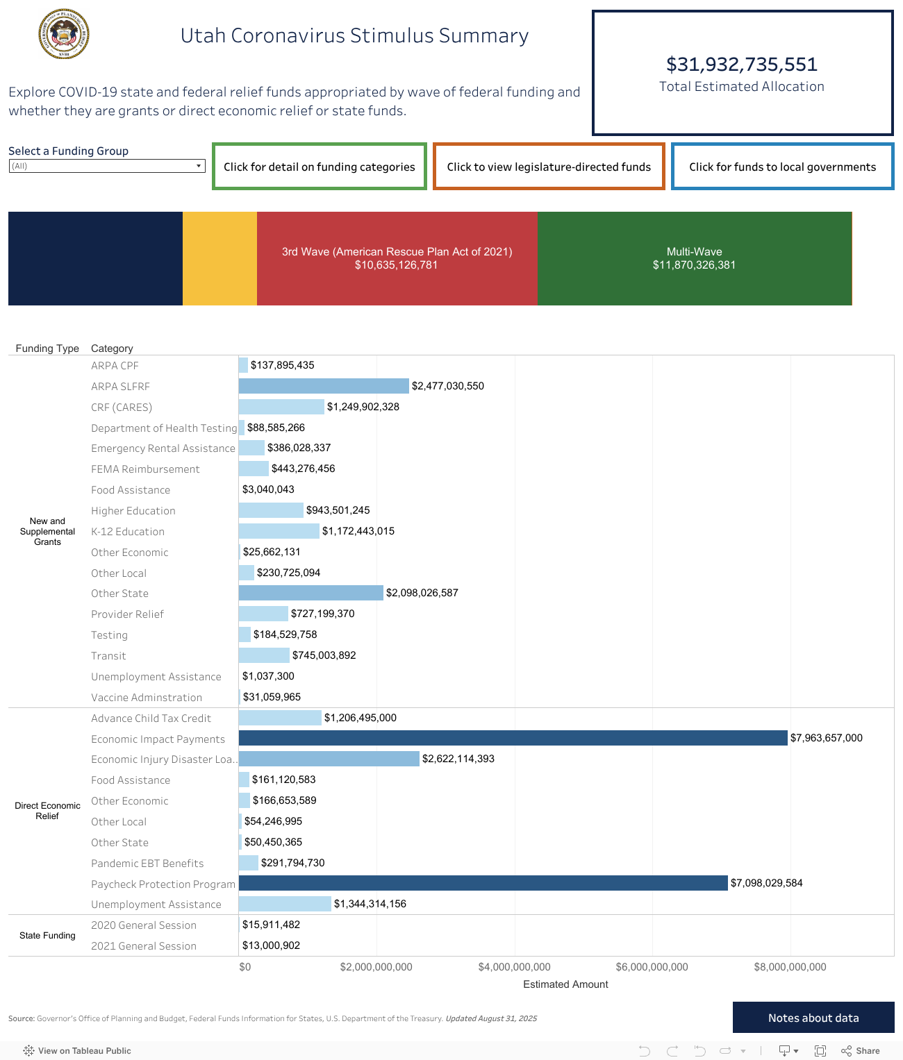Click State Funding type header
The image size is (903, 1060).
tap(47, 936)
